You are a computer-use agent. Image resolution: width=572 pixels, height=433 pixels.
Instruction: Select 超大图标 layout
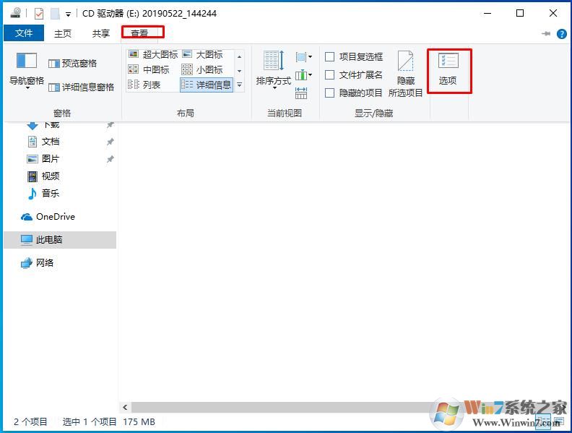[153, 55]
